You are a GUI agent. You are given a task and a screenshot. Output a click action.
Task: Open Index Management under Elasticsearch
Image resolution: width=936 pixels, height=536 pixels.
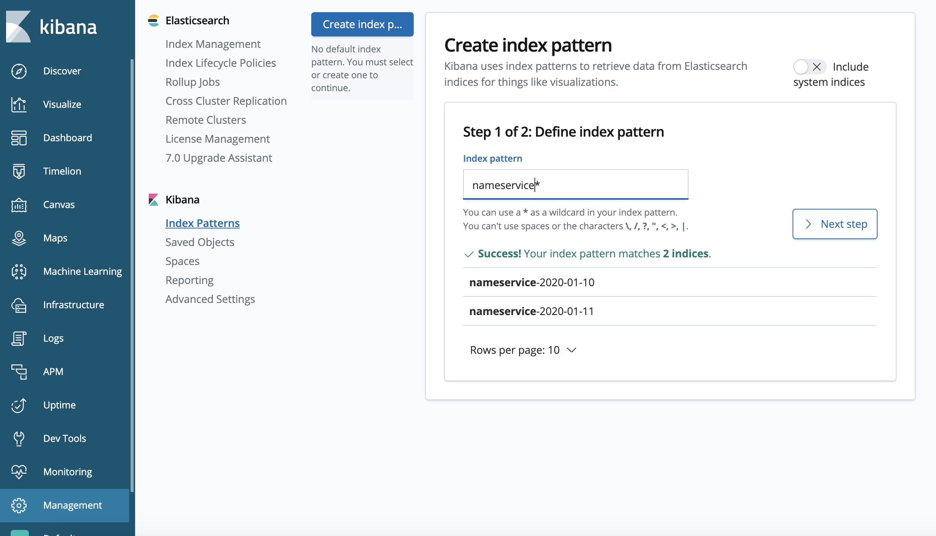[x=213, y=44]
